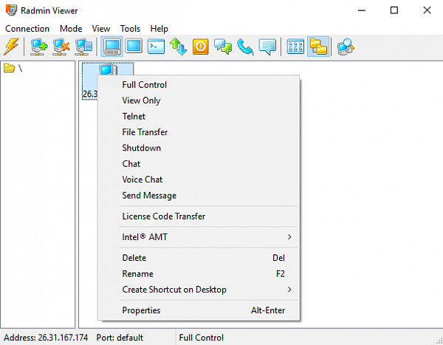The image size is (443, 345).
Task: Toggle the folder tree view button
Action: (318, 47)
